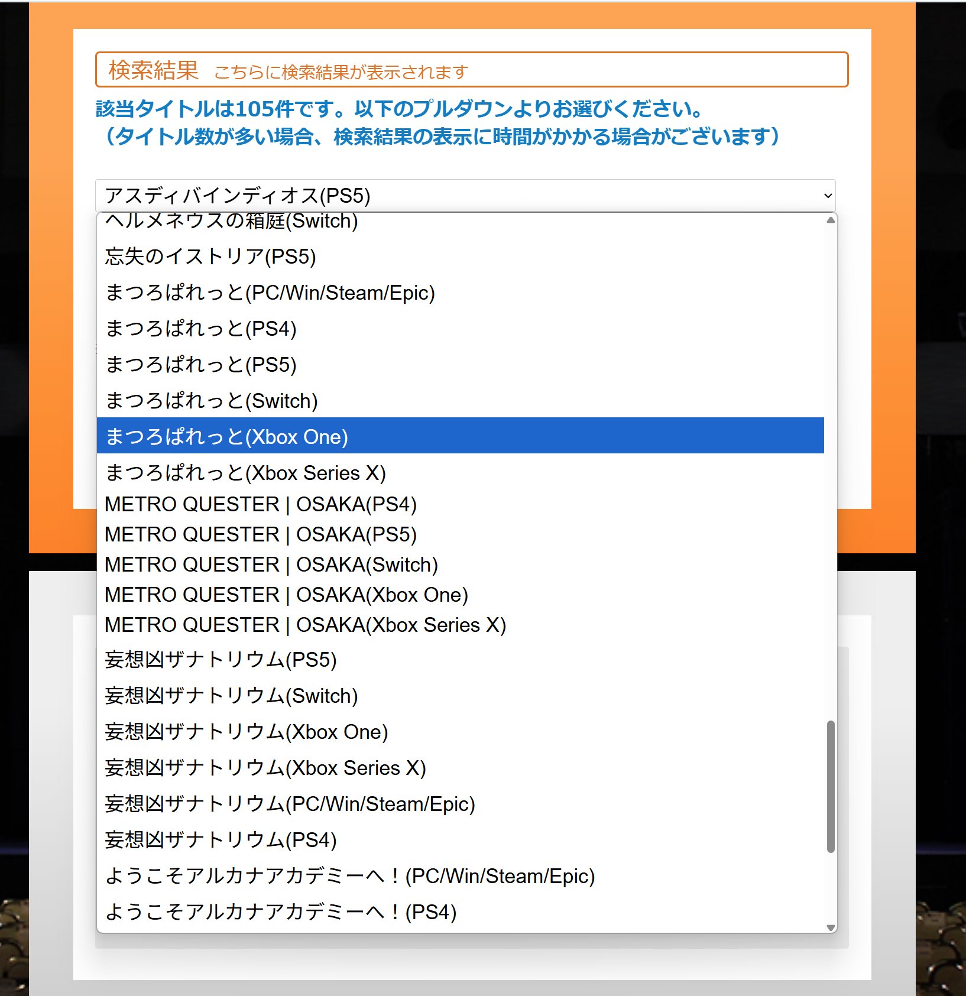Choose ようこそアルカナアカデミーへ！(PS4)
966x996 pixels.
(461, 911)
